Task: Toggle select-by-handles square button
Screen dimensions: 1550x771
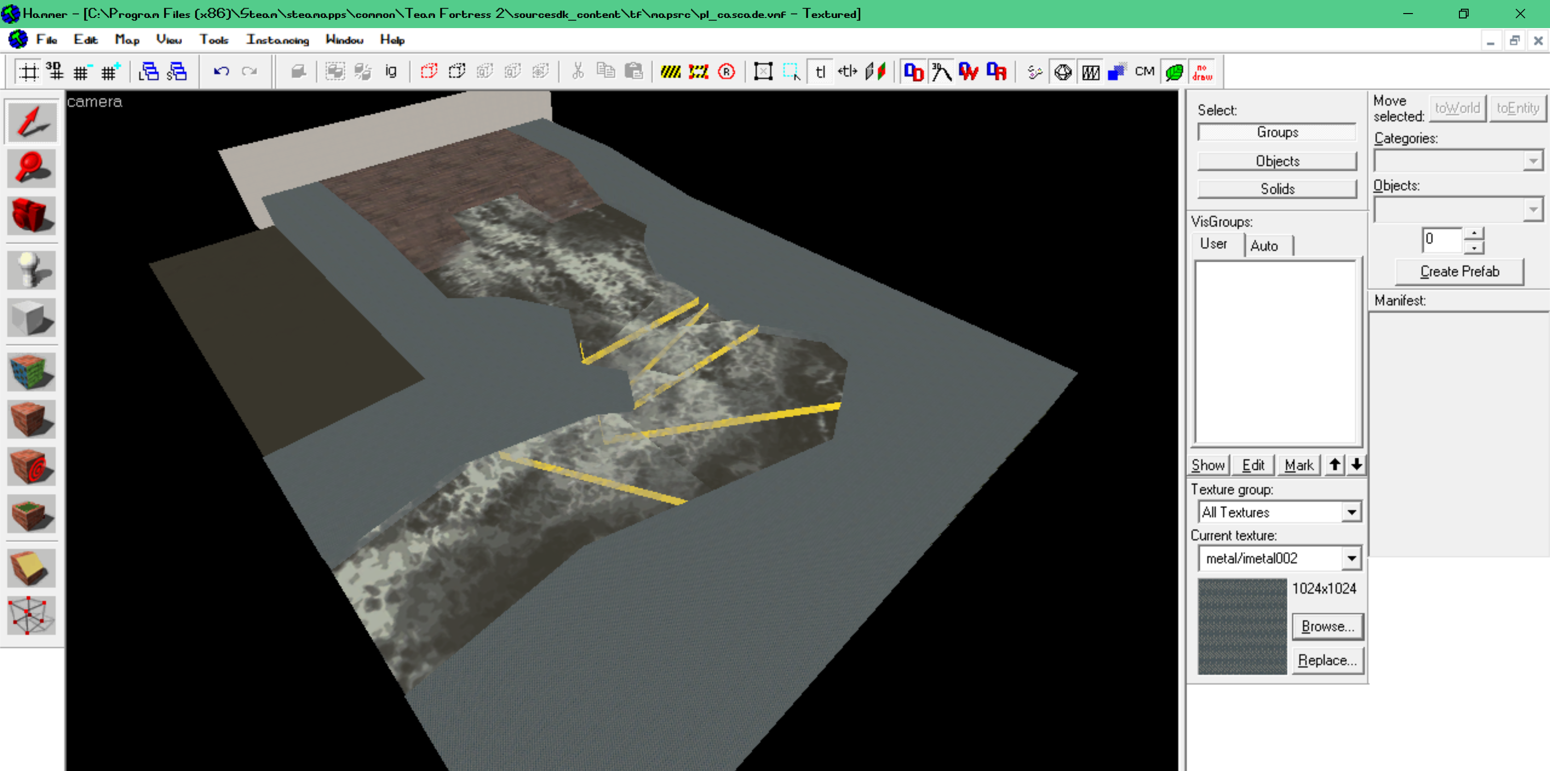Action: [763, 72]
